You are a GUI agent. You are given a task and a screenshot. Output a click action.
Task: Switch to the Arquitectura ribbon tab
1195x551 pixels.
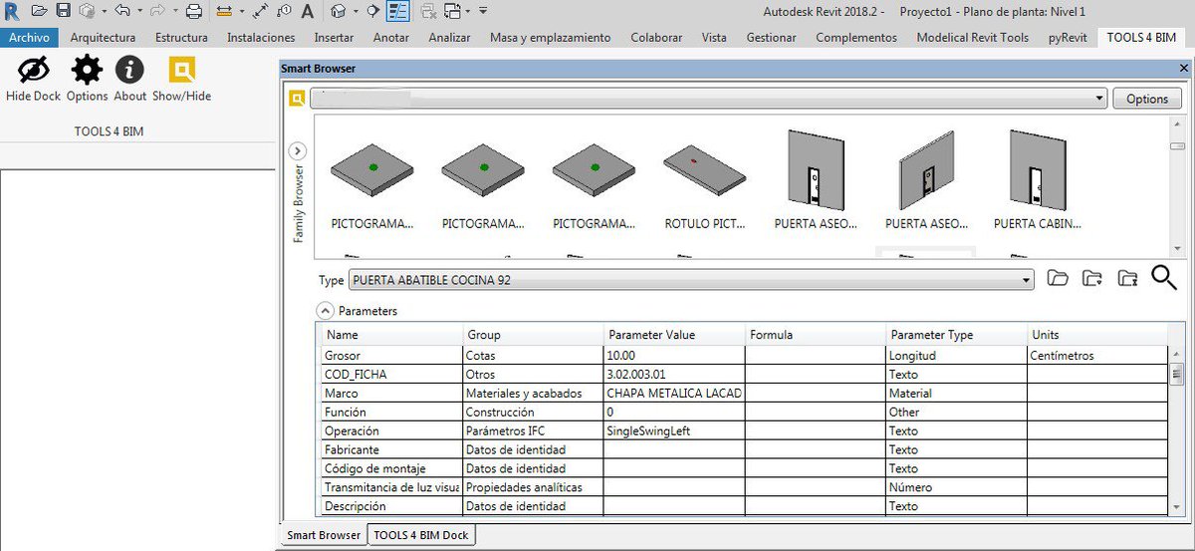click(104, 37)
